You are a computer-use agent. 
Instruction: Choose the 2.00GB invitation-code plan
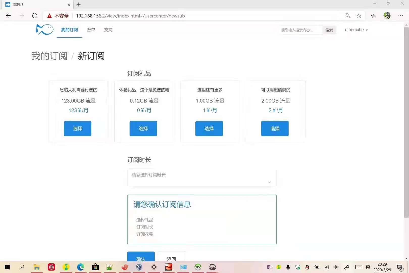click(275, 128)
